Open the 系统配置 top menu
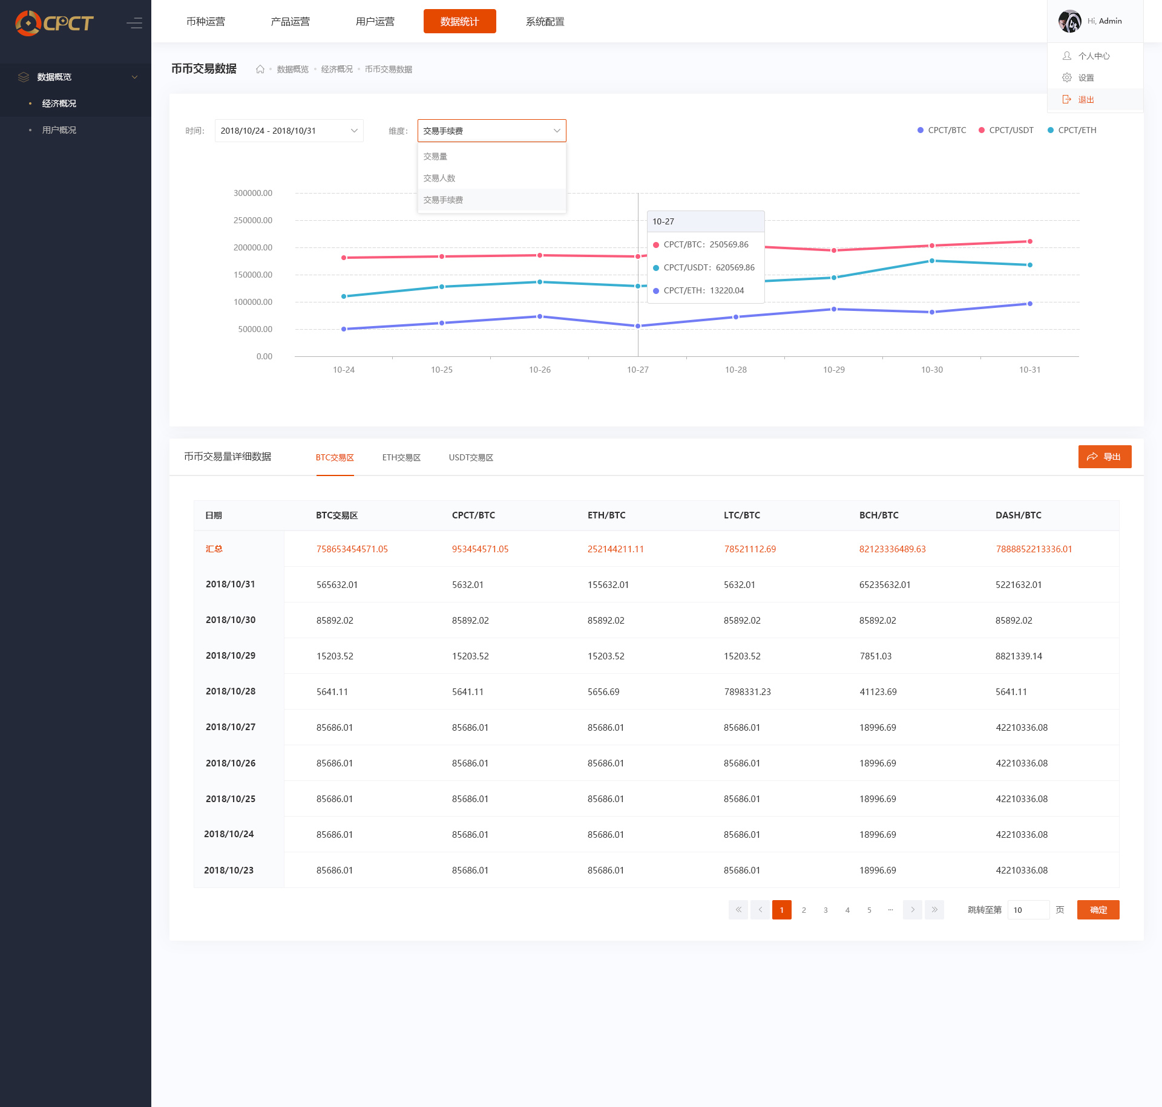 click(545, 22)
